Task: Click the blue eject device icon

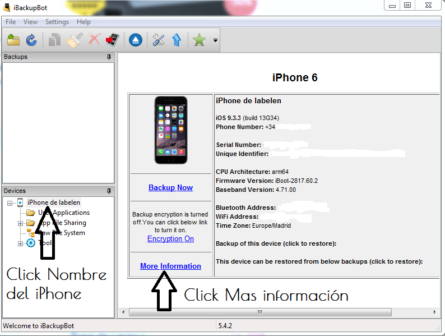Action: [135, 40]
